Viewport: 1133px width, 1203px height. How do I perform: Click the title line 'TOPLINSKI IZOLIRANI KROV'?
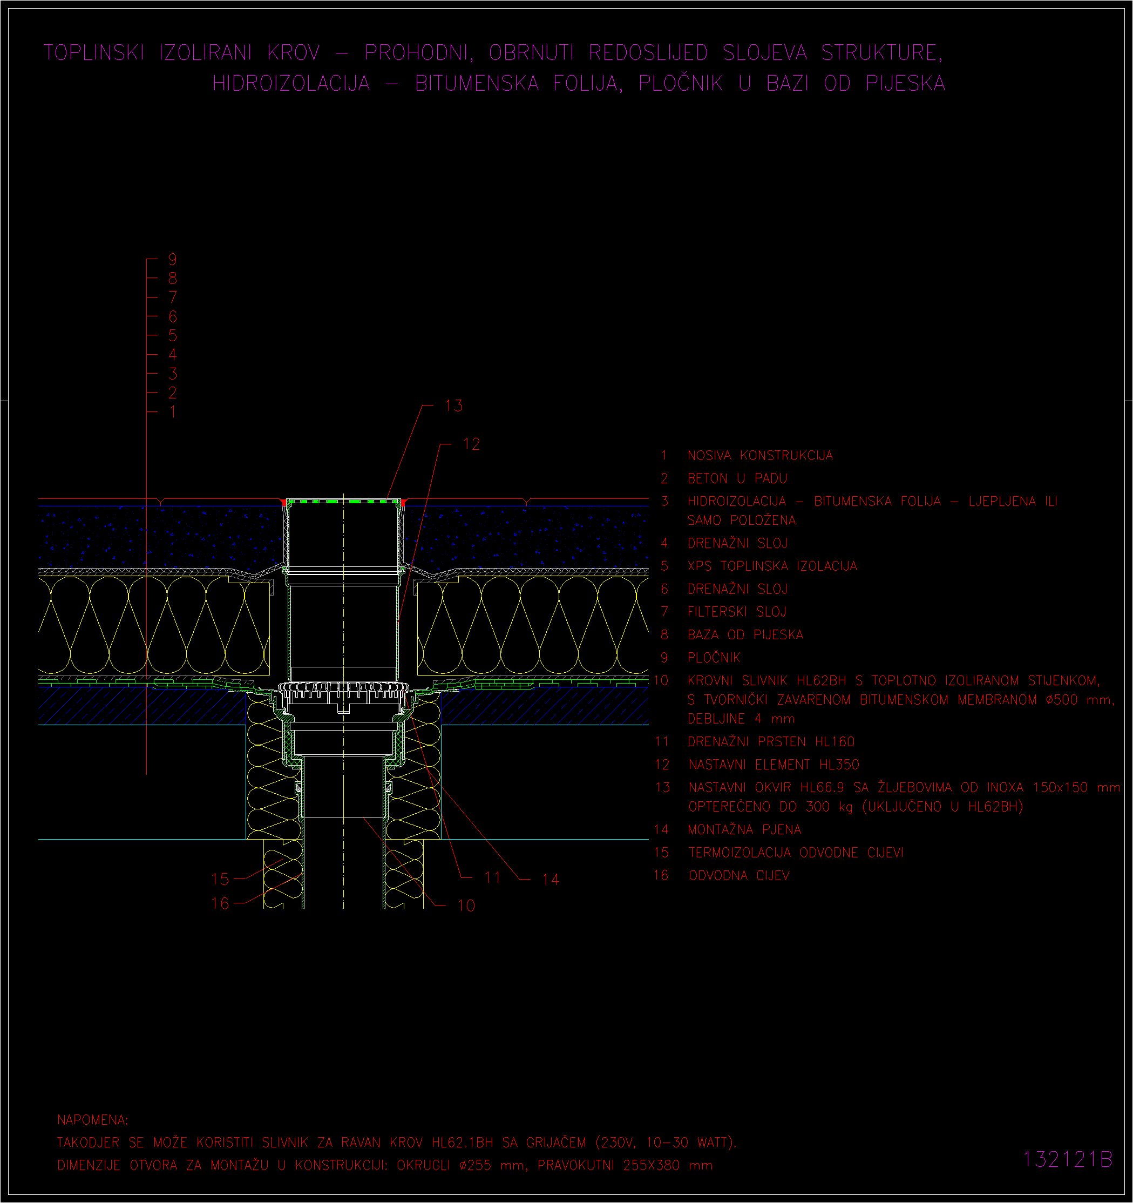click(181, 53)
